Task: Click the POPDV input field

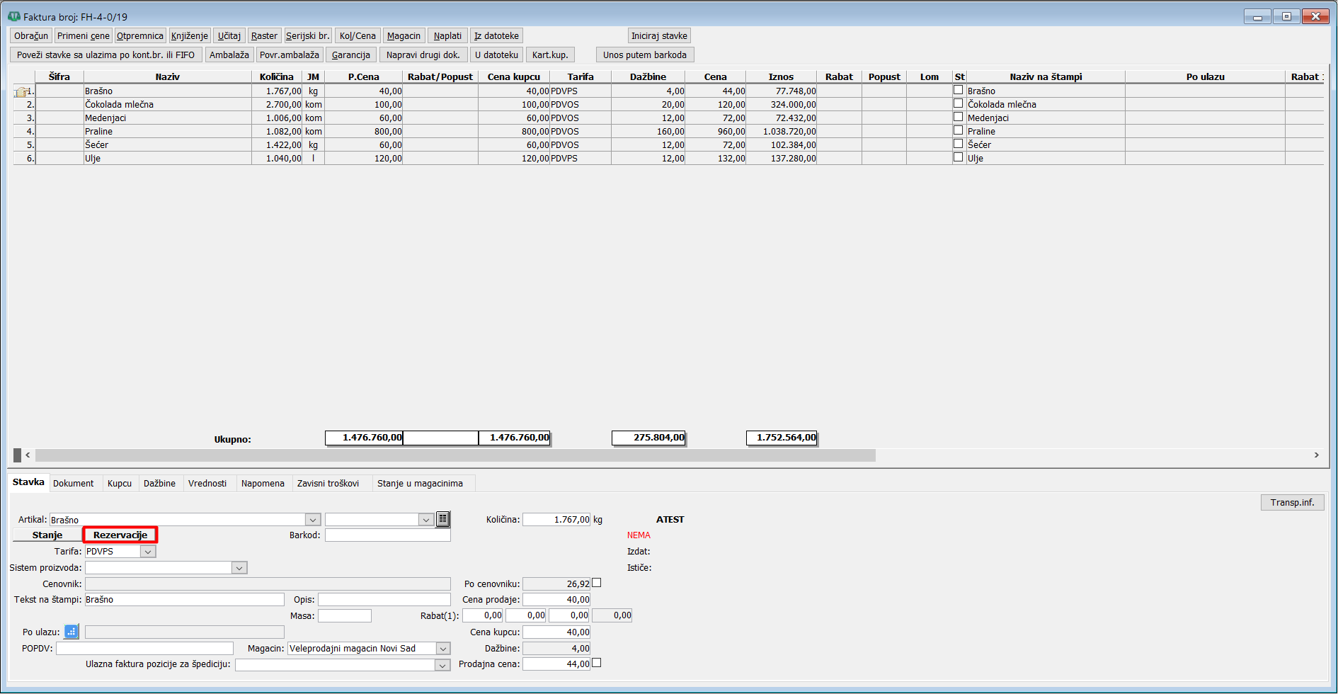Action: pos(145,649)
